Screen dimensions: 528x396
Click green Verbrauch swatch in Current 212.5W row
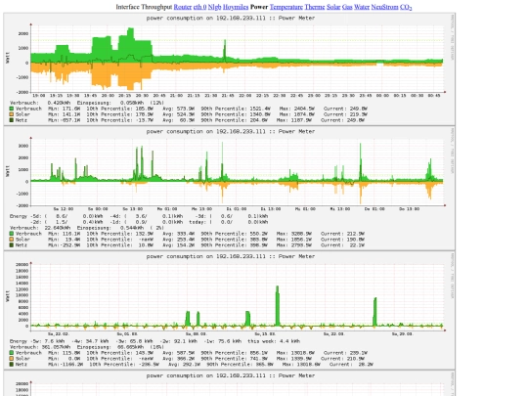(12, 234)
